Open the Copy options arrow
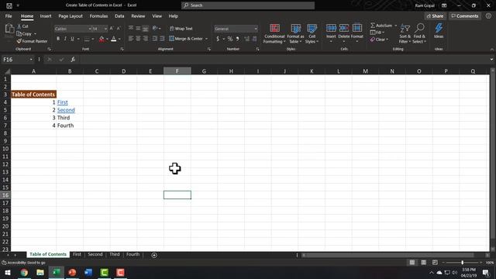This screenshot has width=496, height=279. pos(35,34)
